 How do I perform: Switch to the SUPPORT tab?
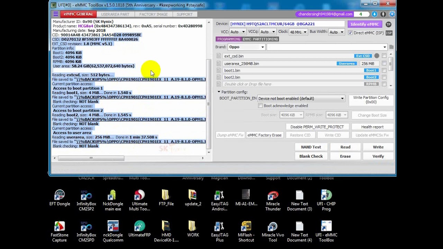[184, 15]
